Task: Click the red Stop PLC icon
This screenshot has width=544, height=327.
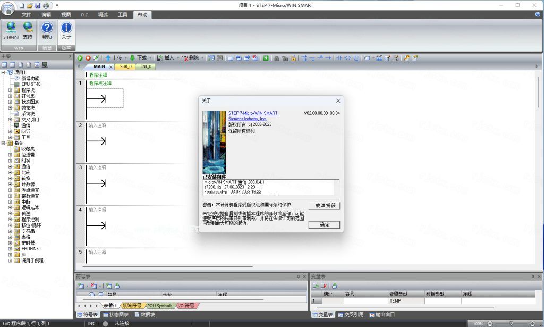Action: (88, 58)
